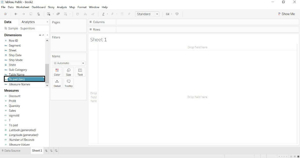This screenshot has height=158, width=300.
Task: Click the Rows shelf
Action: 193,29
